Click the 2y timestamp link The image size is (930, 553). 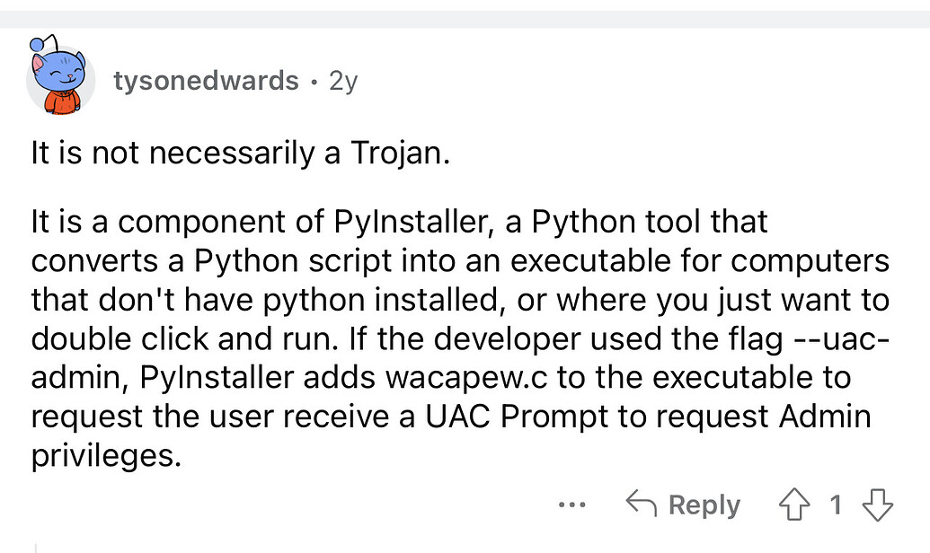(x=344, y=80)
